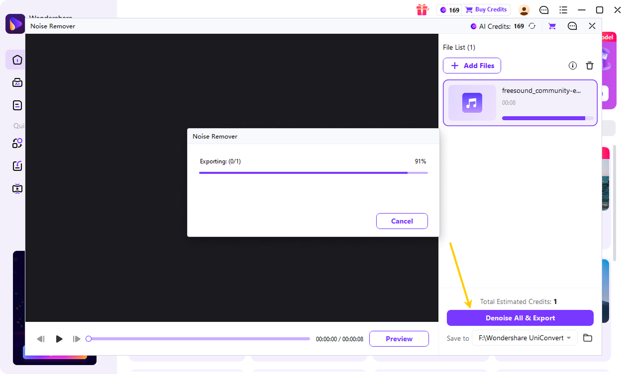Open Buy Credits in main window
Image resolution: width=627 pixels, height=374 pixels.
click(486, 10)
